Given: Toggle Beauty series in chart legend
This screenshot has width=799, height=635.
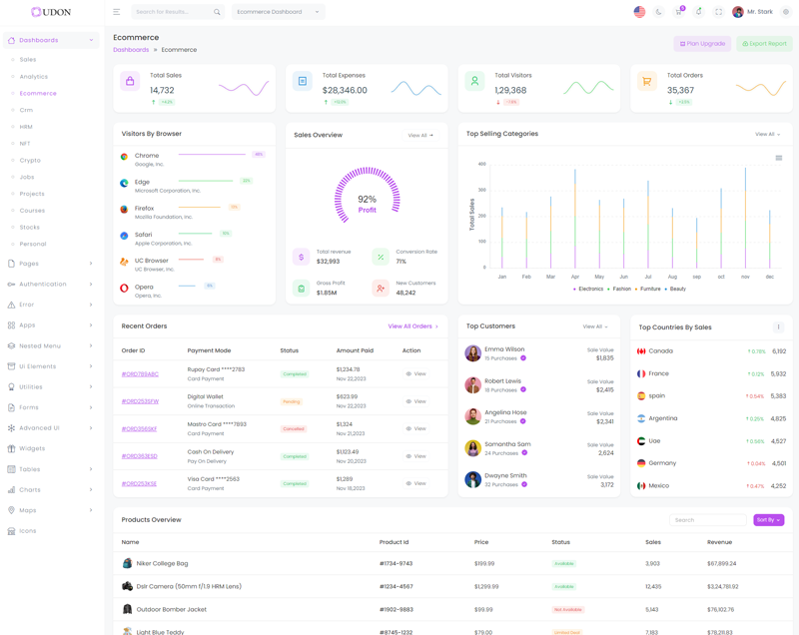Looking at the screenshot, I should click(676, 289).
